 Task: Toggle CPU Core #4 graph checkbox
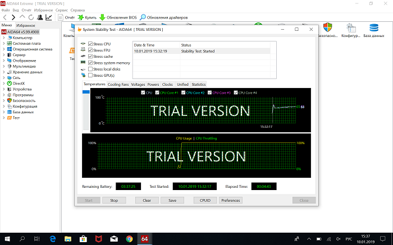[236, 93]
